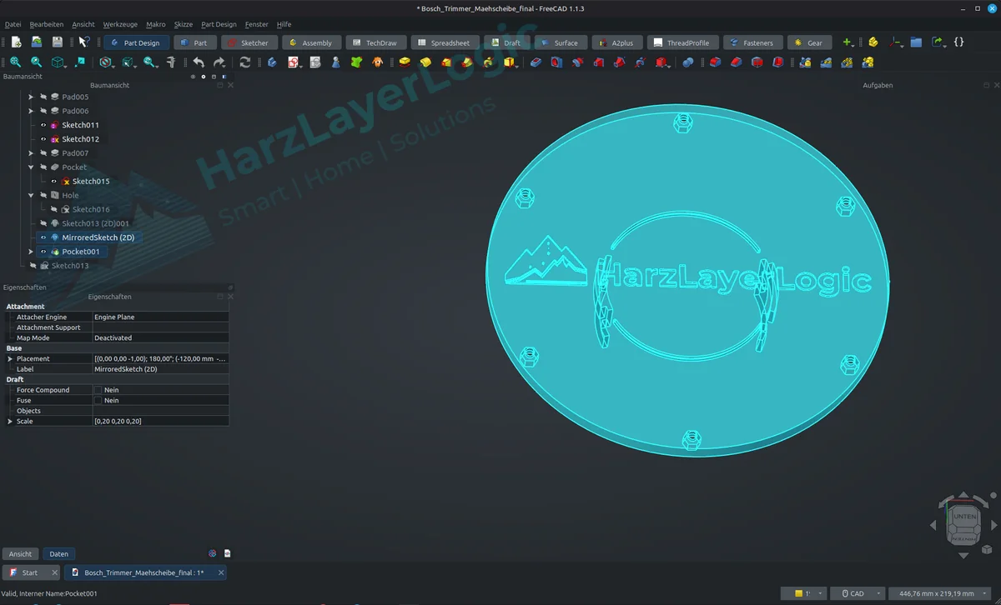The image size is (1001, 605).
Task: Hide Sketch011 via its eye icon
Action: (43, 125)
